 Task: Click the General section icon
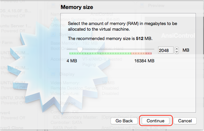pyautogui.click(x=53, y=5)
